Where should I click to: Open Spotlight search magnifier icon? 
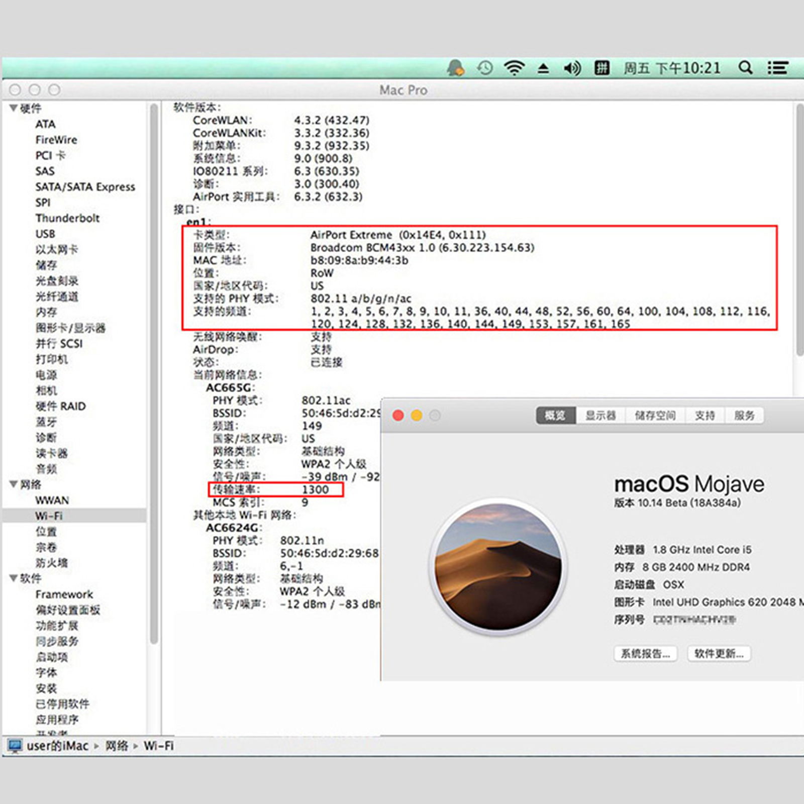click(746, 68)
